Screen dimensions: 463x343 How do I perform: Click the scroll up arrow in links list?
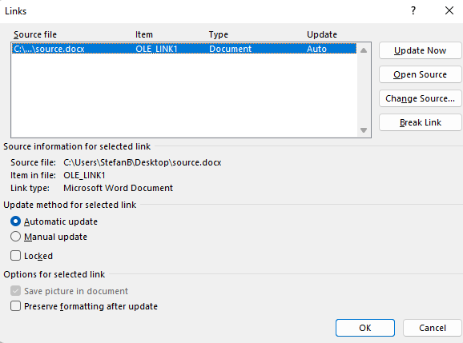[364, 50]
